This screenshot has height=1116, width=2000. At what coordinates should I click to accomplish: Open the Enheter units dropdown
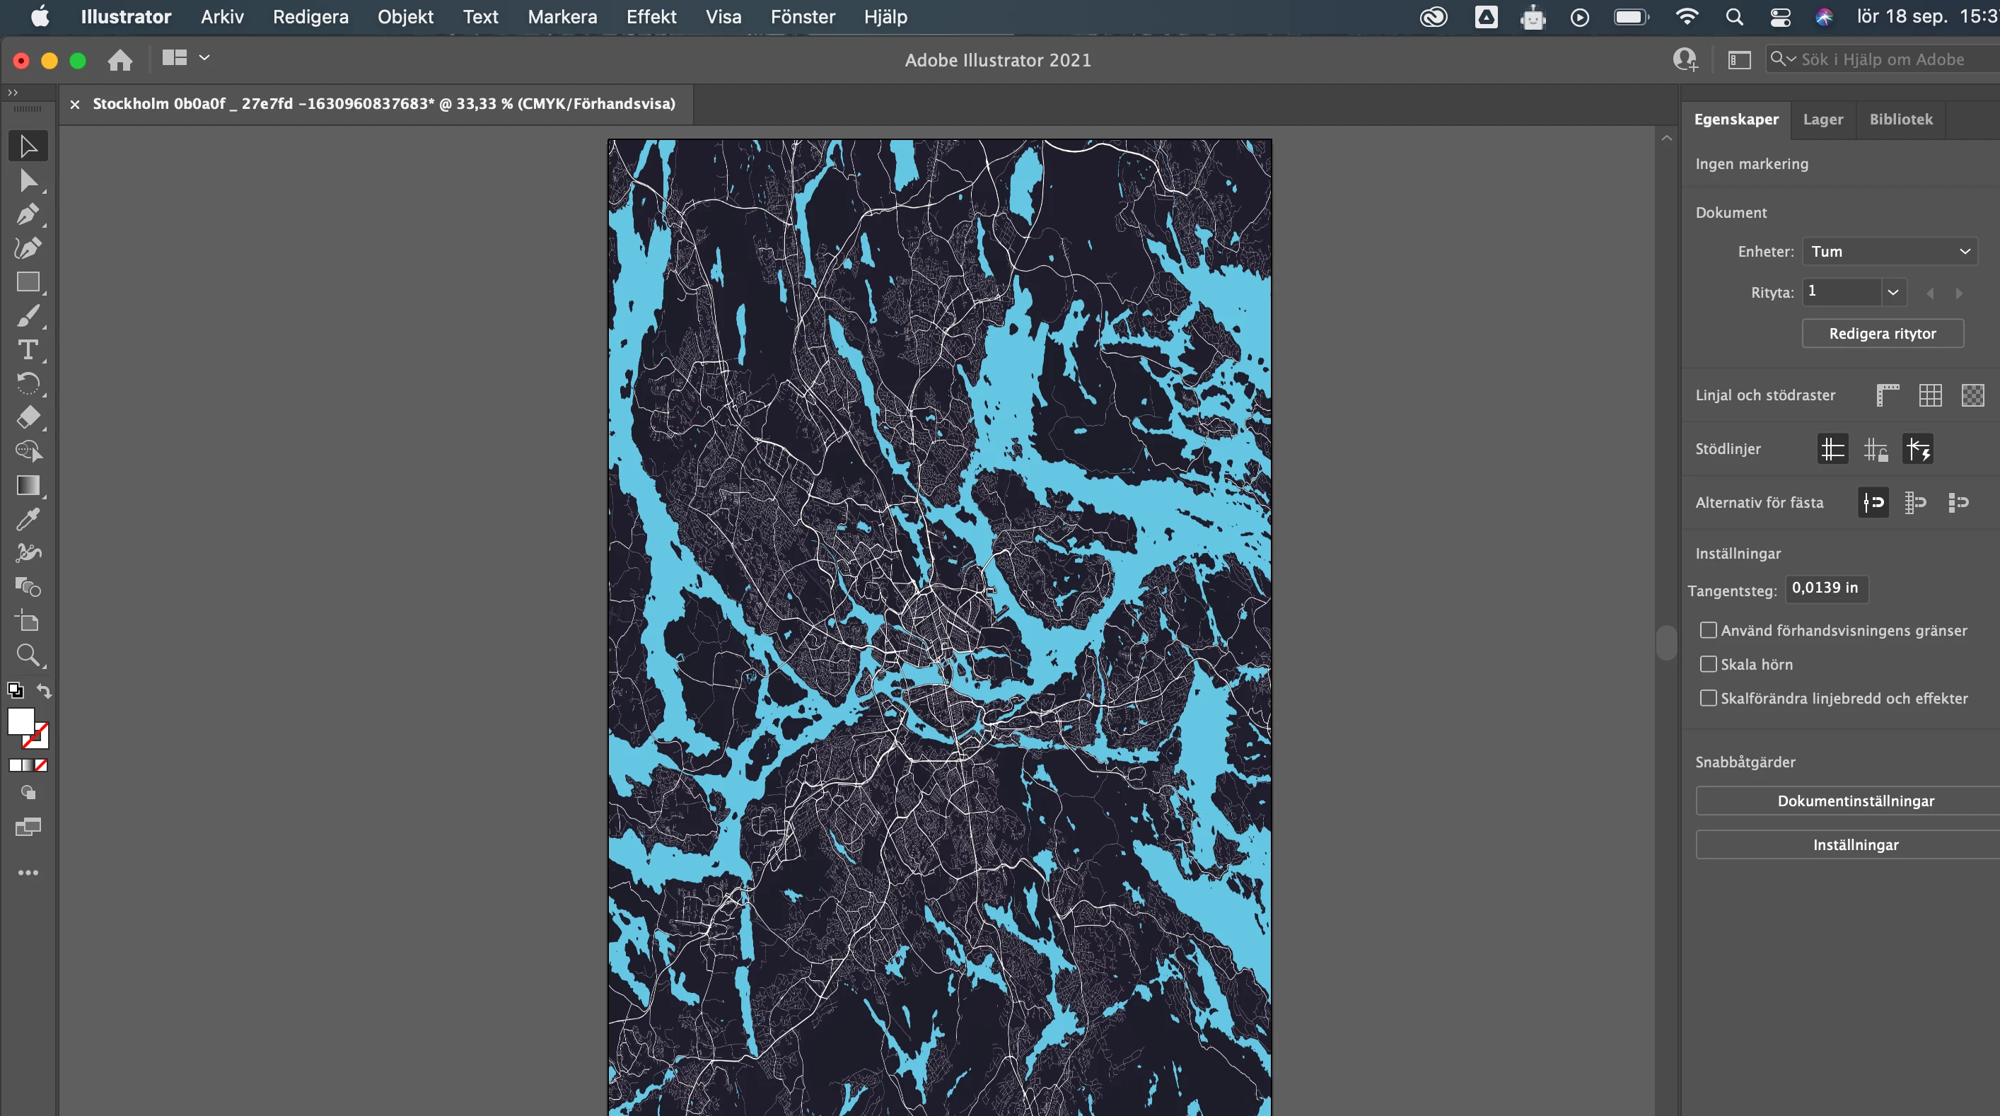(x=1889, y=252)
